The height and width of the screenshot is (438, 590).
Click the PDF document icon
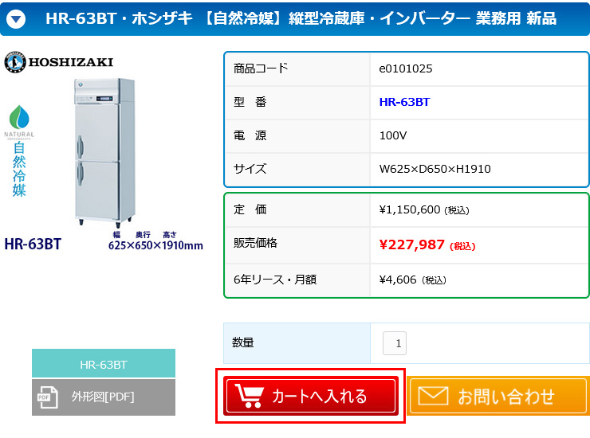pyautogui.click(x=47, y=397)
